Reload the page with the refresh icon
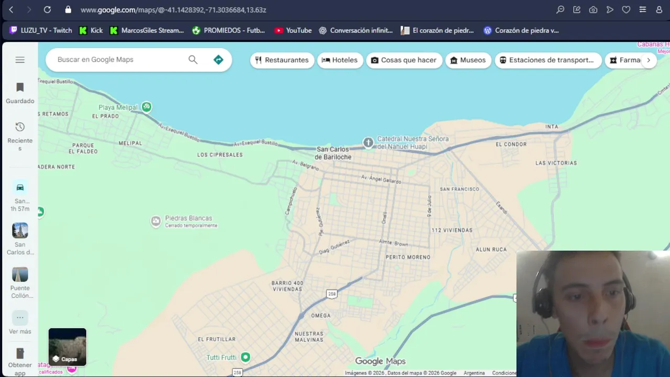This screenshot has width=670, height=377. coord(47,9)
